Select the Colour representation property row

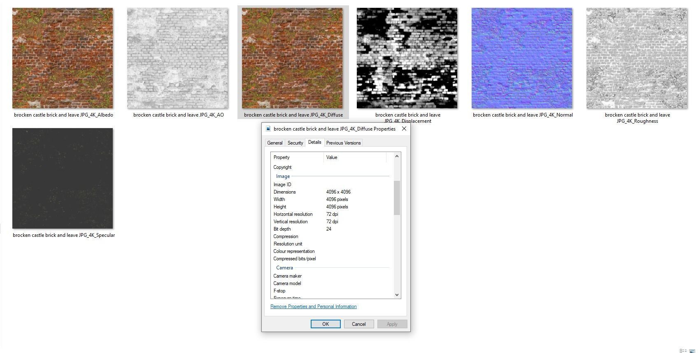pos(330,251)
